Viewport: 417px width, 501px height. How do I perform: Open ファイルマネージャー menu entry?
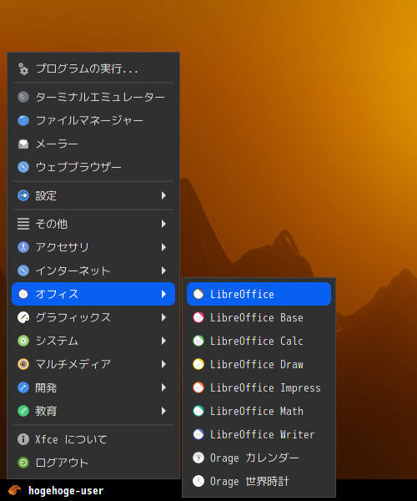pos(93,120)
